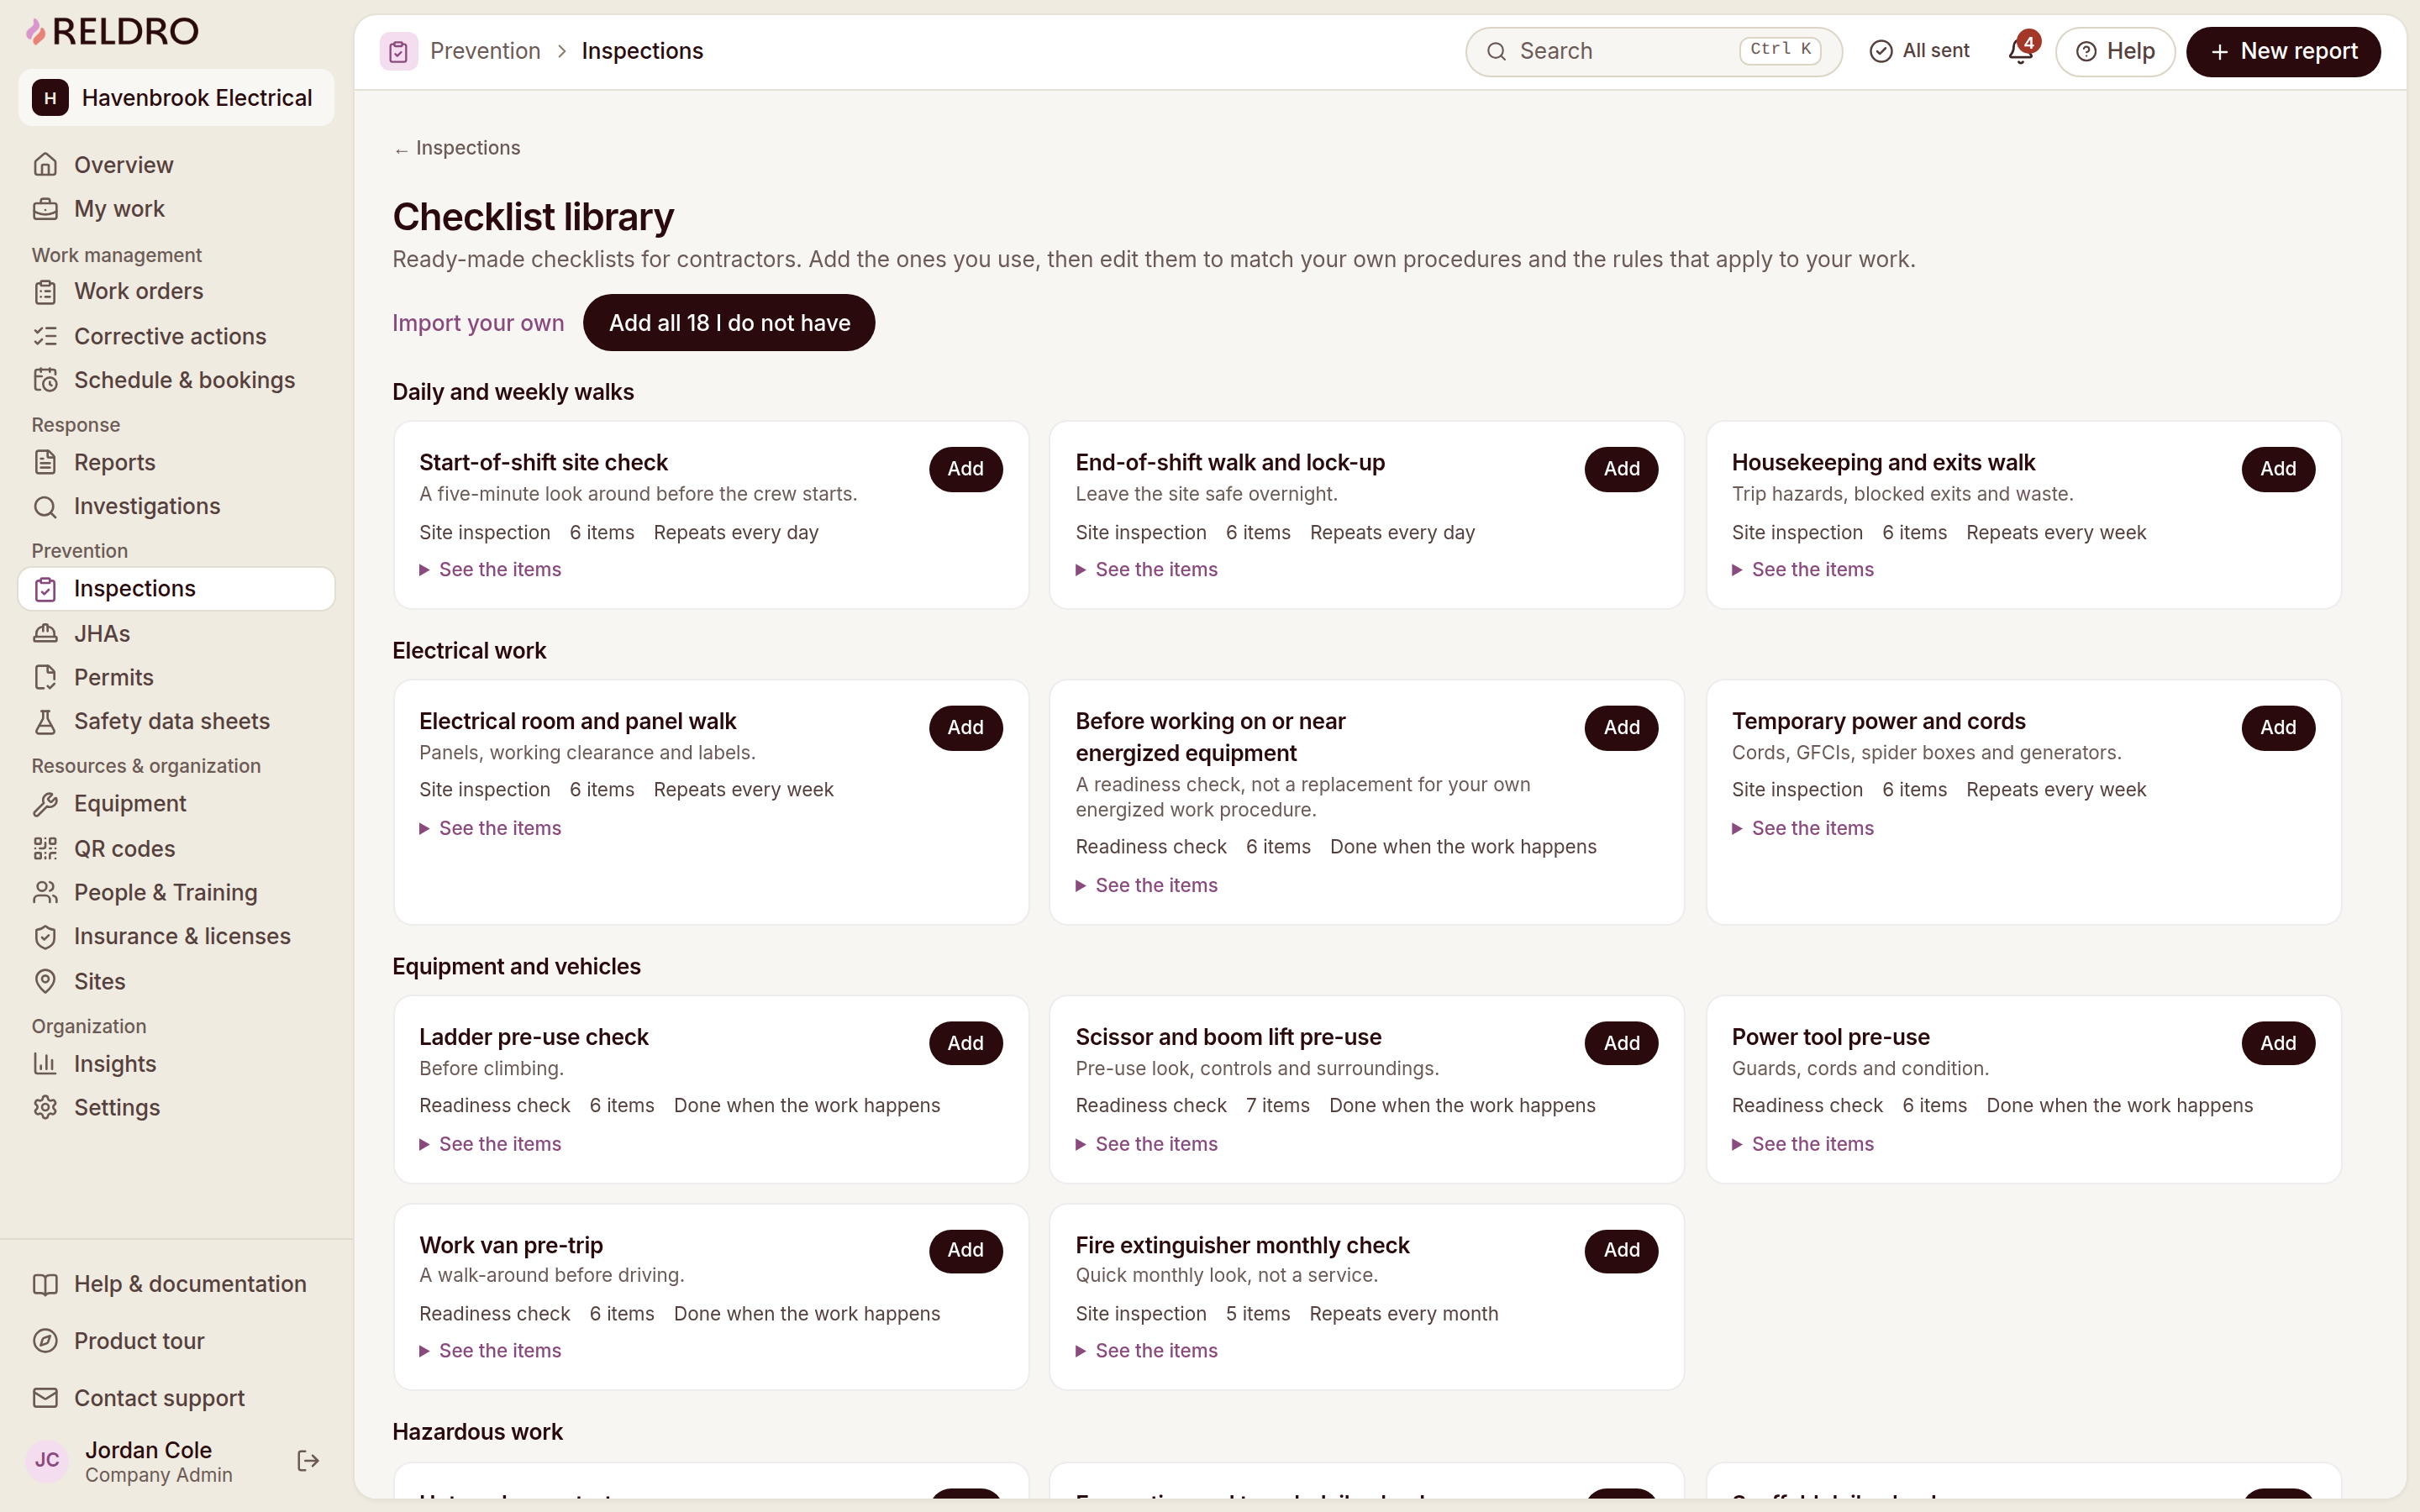
Task: Click the Help & documentation book icon
Action: (x=45, y=1284)
